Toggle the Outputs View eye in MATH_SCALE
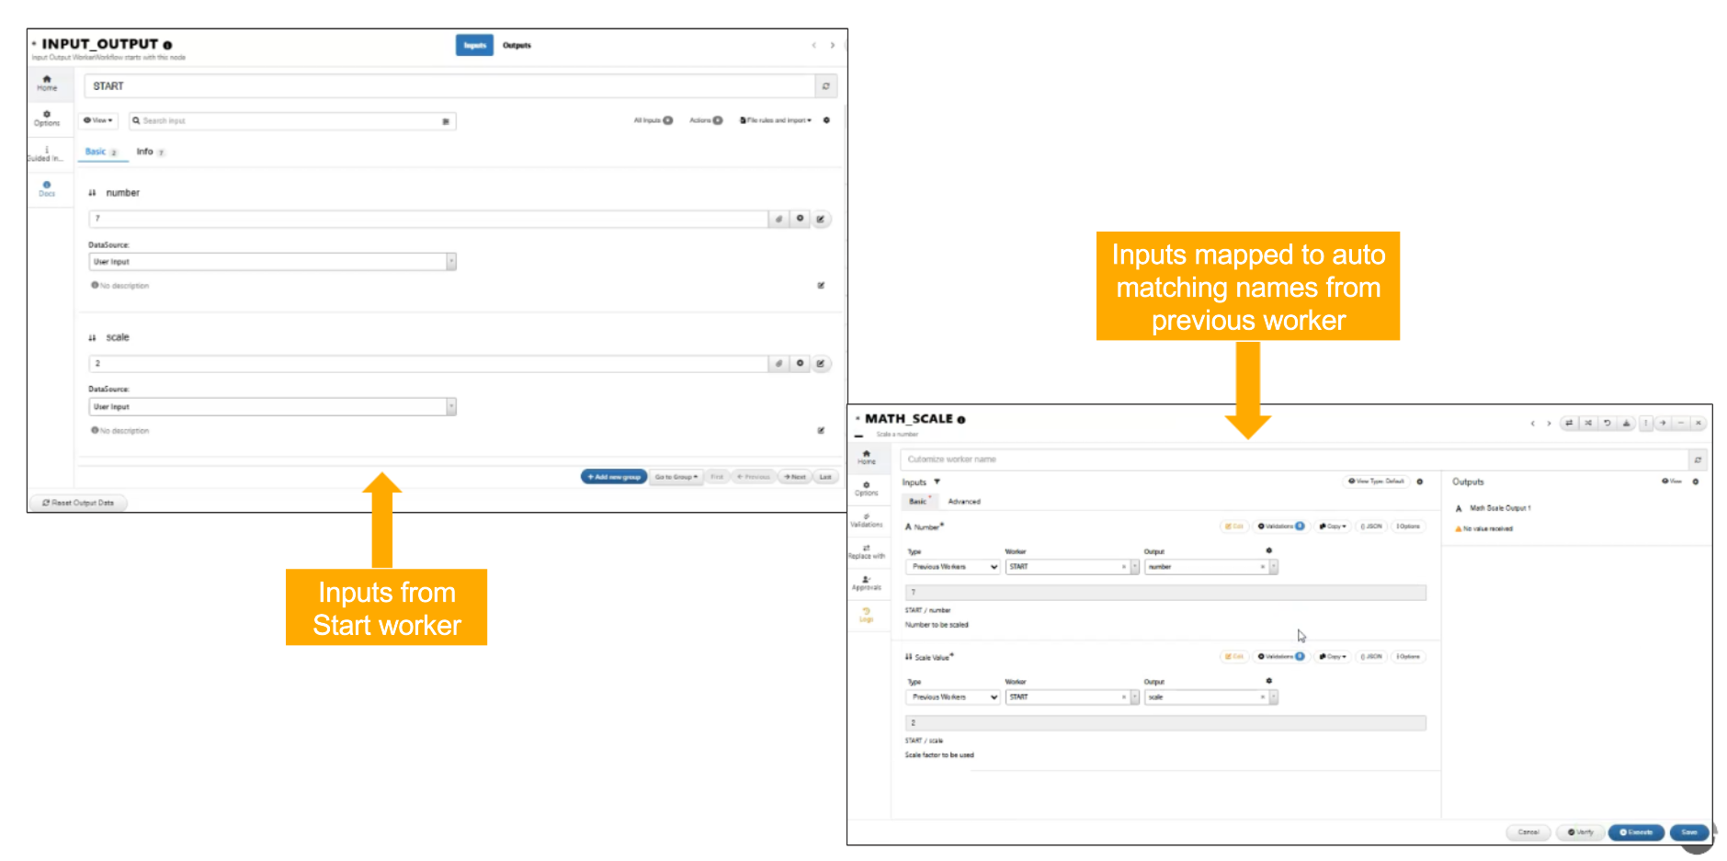1727x861 pixels. tap(1671, 481)
